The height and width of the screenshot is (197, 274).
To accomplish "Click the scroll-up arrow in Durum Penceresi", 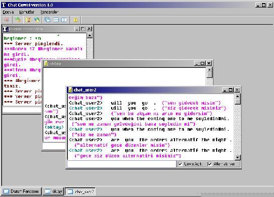I will [89, 36].
